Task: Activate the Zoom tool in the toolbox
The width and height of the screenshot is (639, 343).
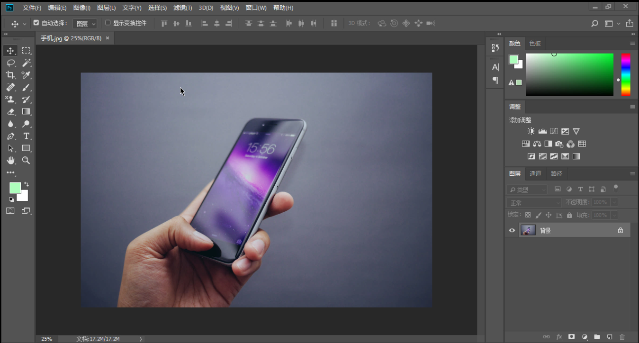Action: (x=26, y=161)
